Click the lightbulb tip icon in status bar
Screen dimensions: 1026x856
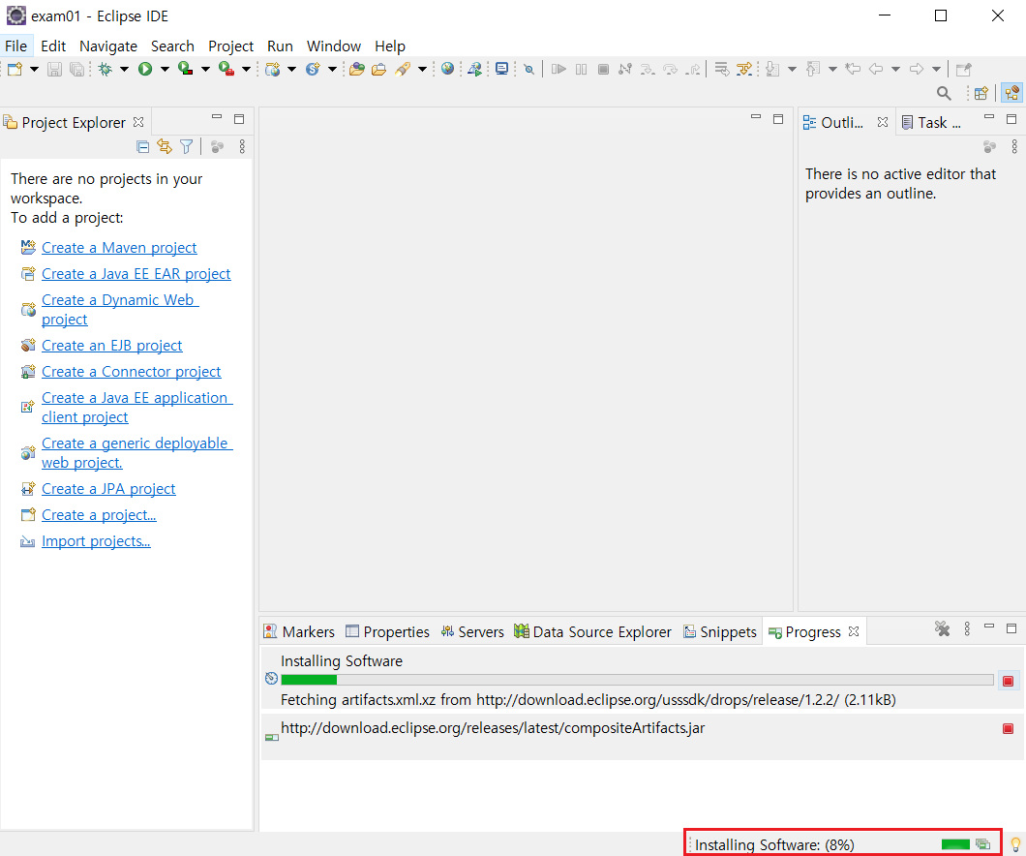[x=1015, y=845]
